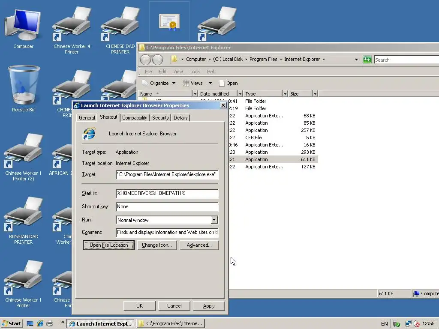Expand arrow after Internet Explorer breadcrumb
The image size is (439, 329).
click(x=324, y=59)
